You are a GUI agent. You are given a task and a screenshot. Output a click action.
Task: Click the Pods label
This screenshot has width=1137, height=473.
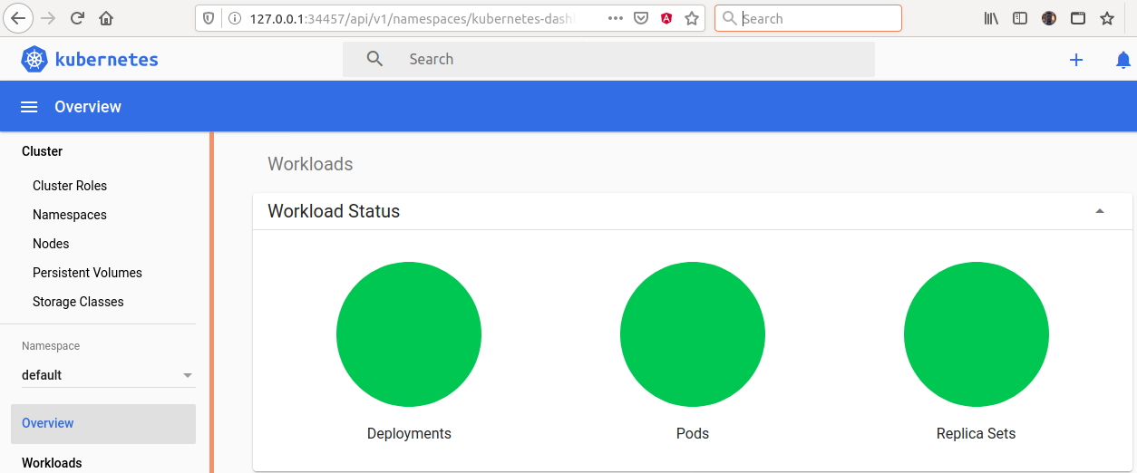[x=693, y=434]
